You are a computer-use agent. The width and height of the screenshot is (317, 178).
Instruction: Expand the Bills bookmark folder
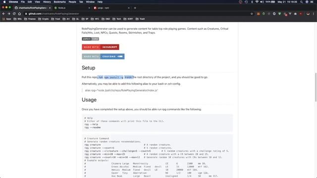point(18,19)
